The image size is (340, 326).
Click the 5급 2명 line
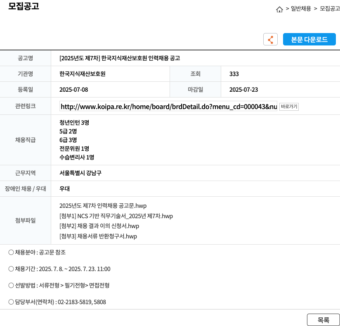click(68, 131)
